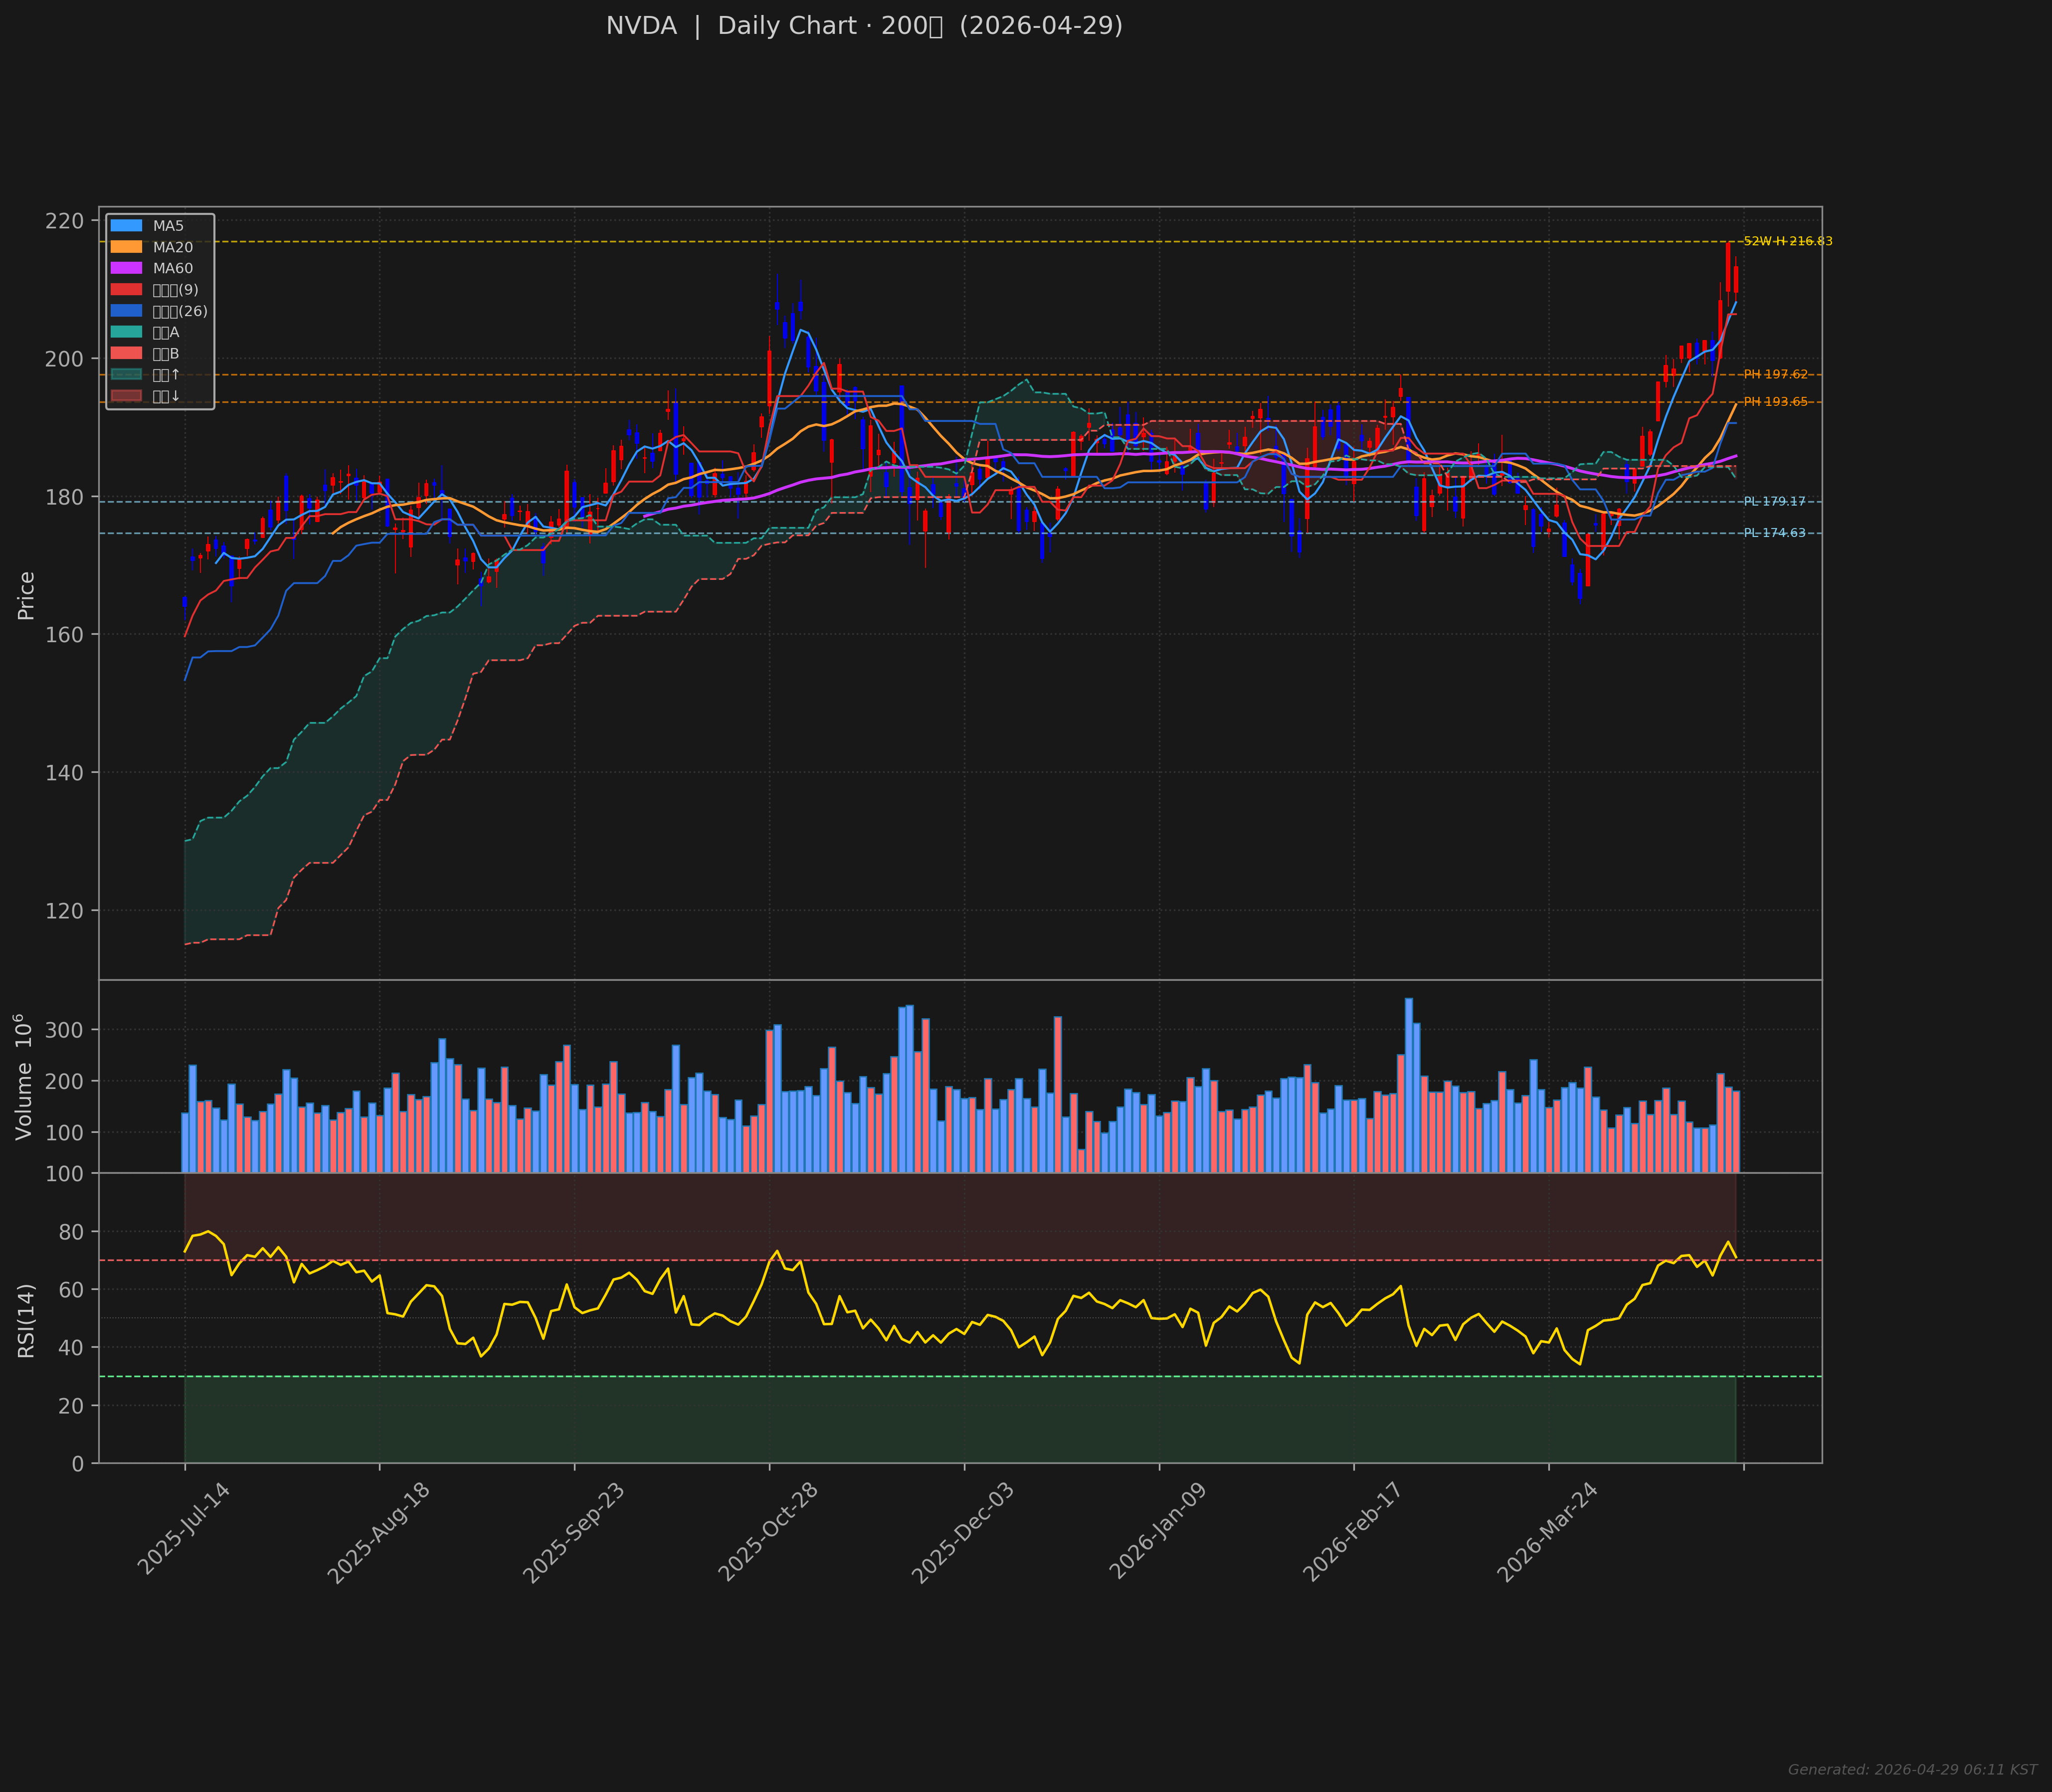Click the dark blue (26) line legend swatch
This screenshot has width=2052, height=1792.
(126, 311)
